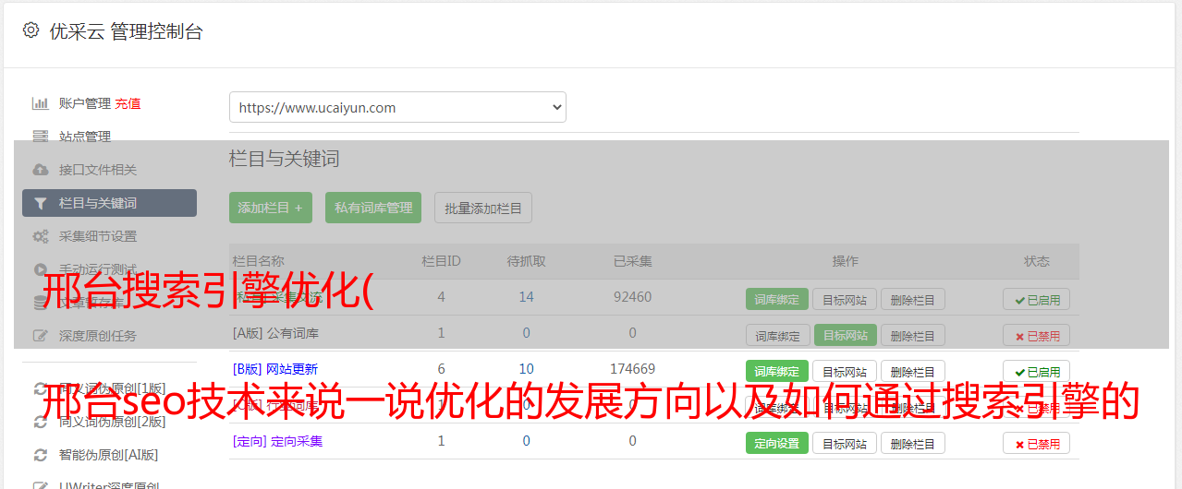Image resolution: width=1182 pixels, height=489 pixels.
Task: Open 深度原创任务 in the sidebar
Action: point(98,336)
